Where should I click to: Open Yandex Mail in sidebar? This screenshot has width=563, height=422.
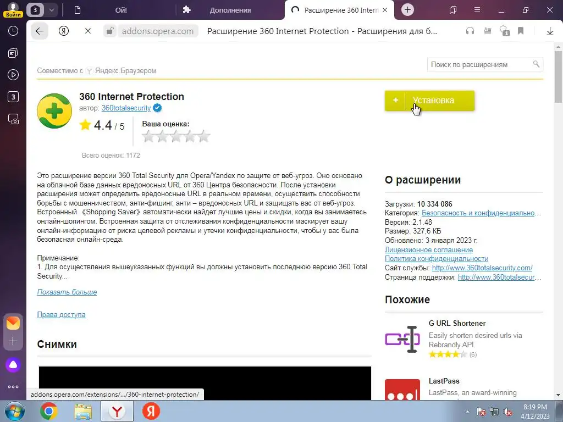tap(13, 323)
